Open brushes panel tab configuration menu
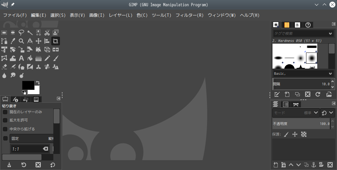 [x=334, y=24]
